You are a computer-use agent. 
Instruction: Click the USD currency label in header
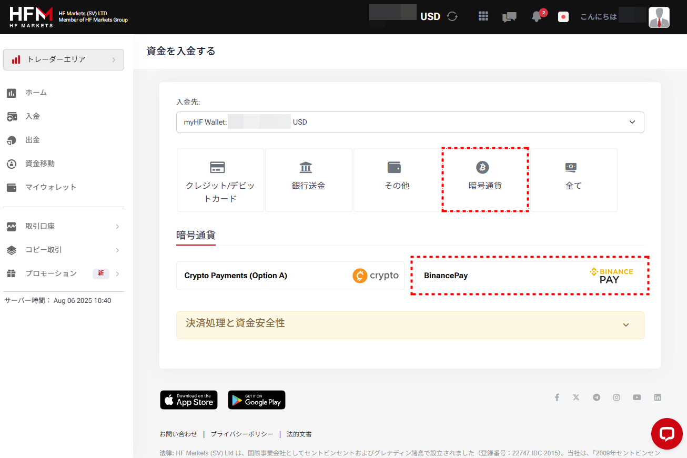point(430,17)
